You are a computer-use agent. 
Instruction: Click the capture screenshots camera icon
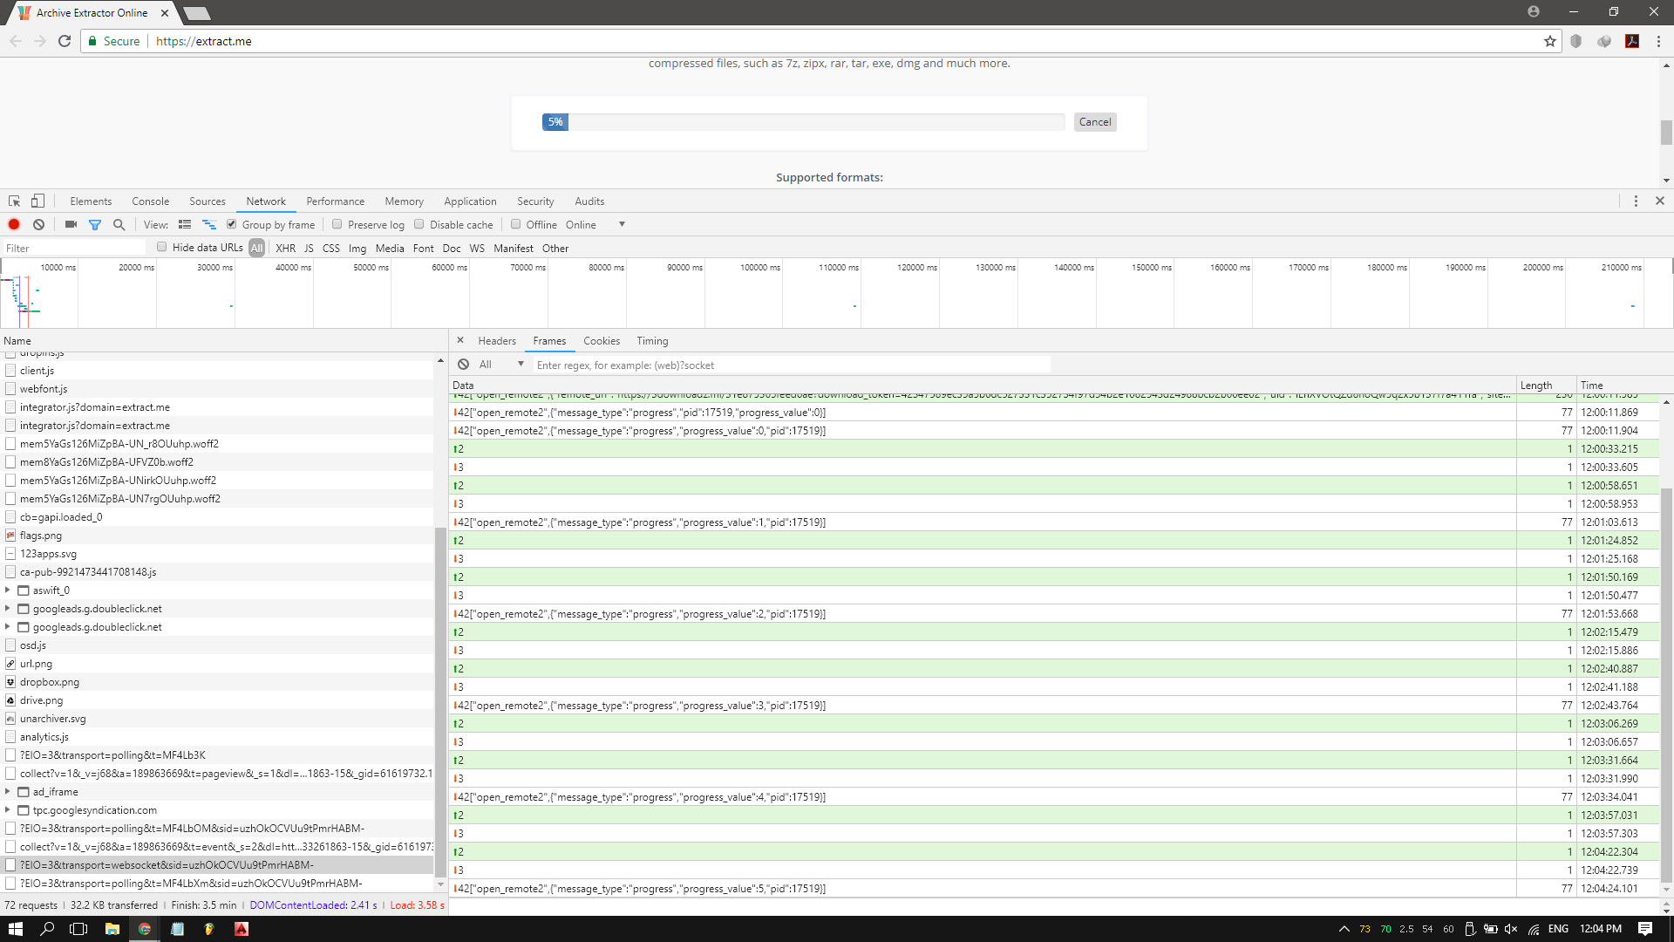click(x=71, y=224)
